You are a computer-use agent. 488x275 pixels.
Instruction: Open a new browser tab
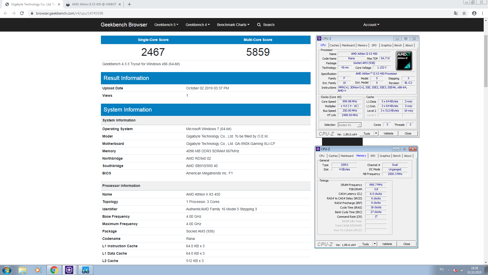click(129, 4)
